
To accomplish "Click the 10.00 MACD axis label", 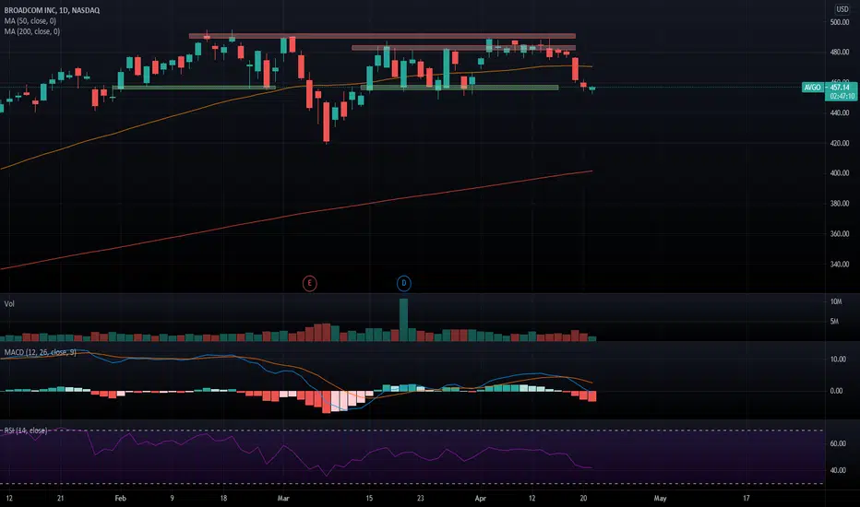I will coord(838,359).
